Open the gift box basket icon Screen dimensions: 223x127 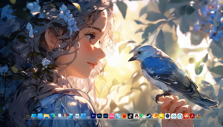[199, 116]
